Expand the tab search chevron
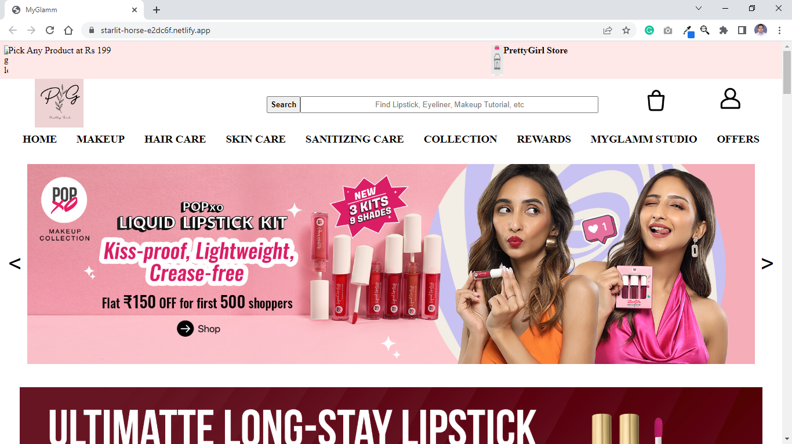 [699, 9]
